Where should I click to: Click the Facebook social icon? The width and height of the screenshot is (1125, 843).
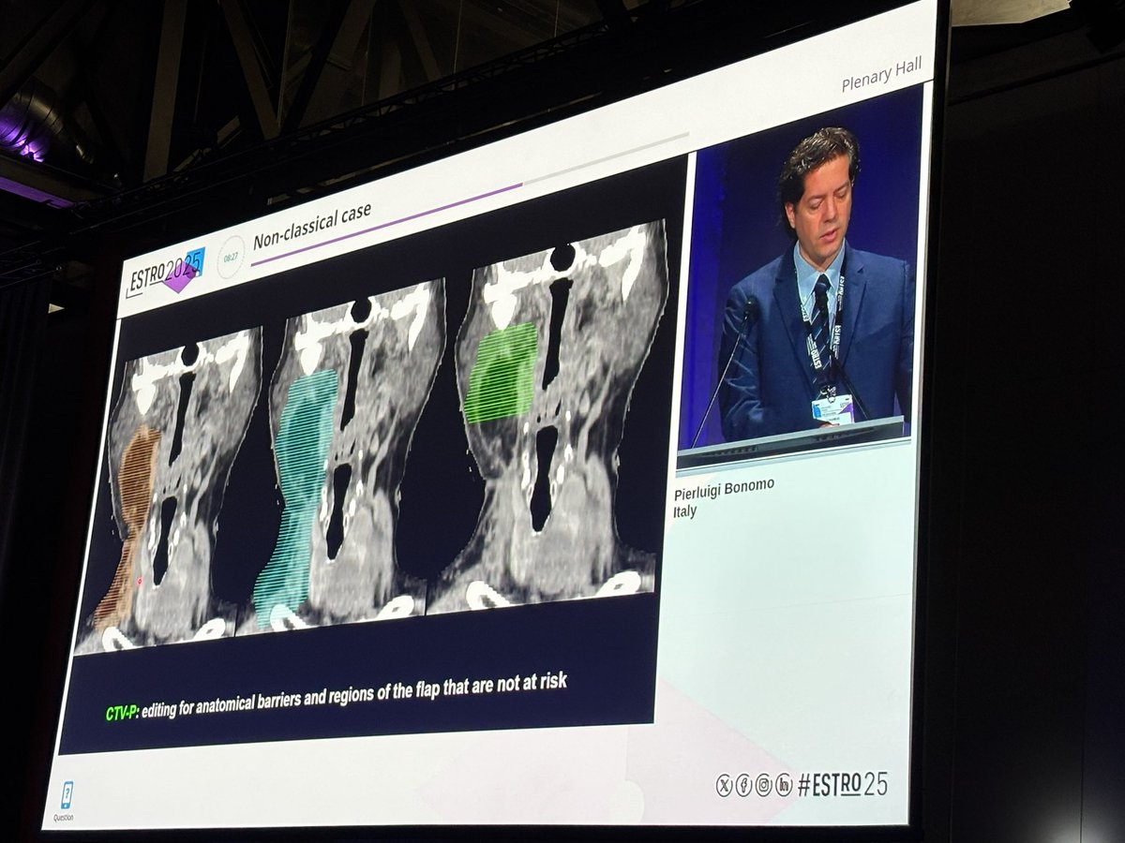pyautogui.click(x=743, y=785)
